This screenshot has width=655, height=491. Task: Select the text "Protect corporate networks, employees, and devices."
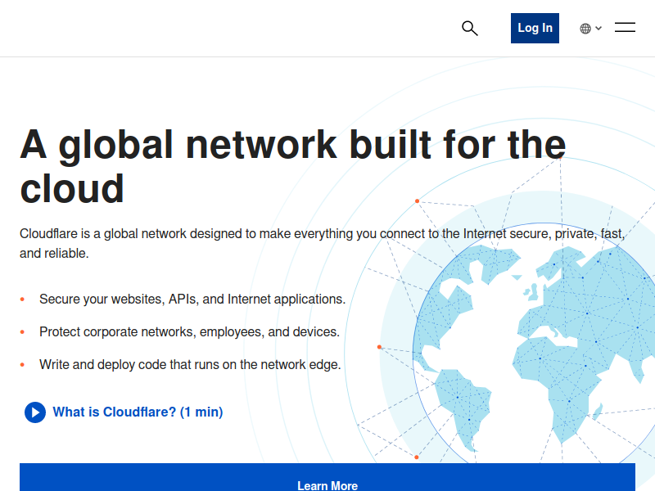pos(189,331)
